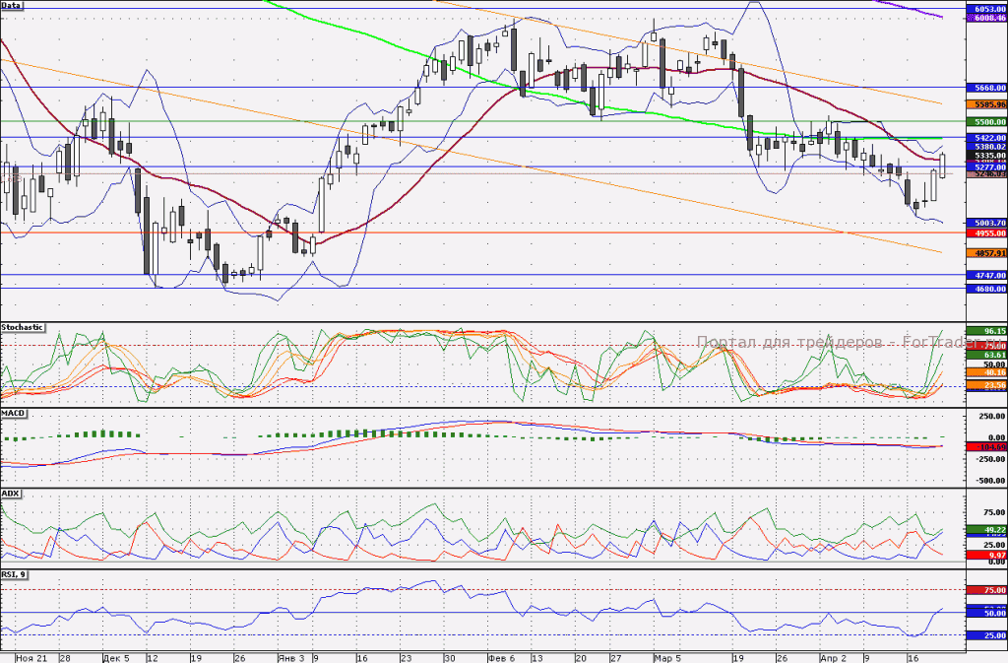Click the Data panel title label
Viewport: 1008px width, 663px height.
click(x=12, y=5)
